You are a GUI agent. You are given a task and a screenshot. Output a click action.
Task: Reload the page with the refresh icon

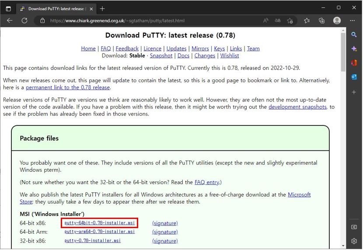tap(24, 21)
